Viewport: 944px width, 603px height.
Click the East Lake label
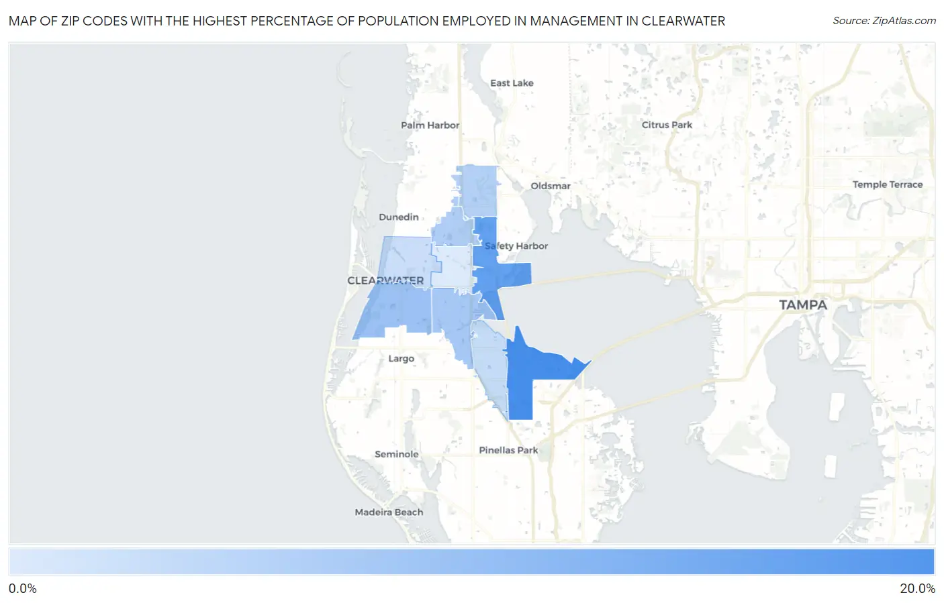pos(512,83)
